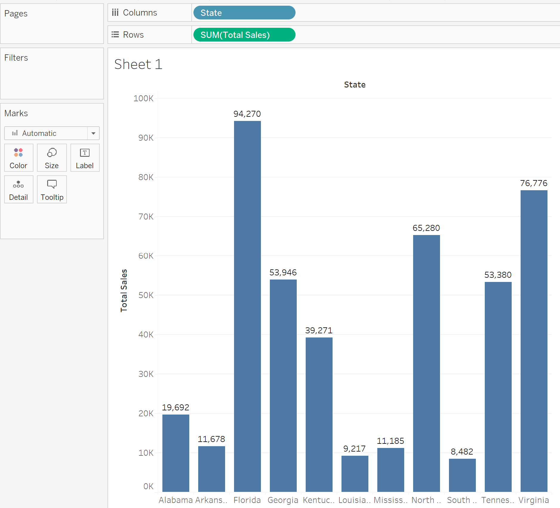This screenshot has height=508, width=560.
Task: Click inside the Filters shelf
Action: pyautogui.click(x=52, y=78)
